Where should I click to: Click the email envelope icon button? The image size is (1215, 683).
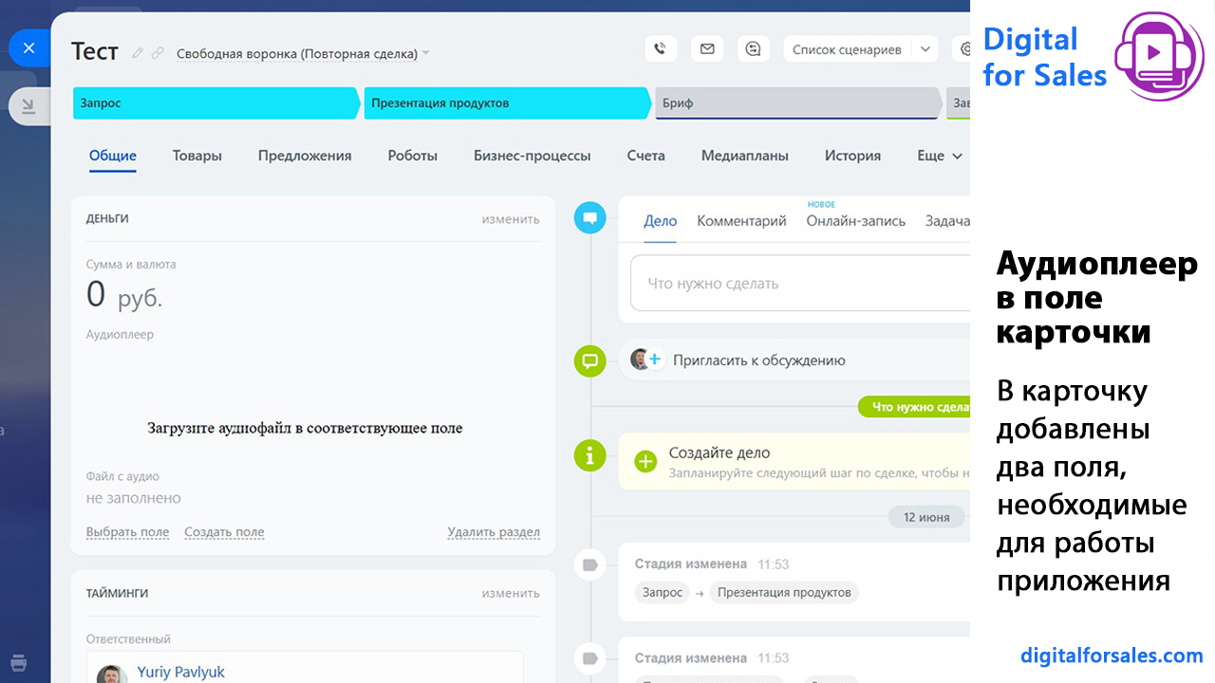point(707,49)
